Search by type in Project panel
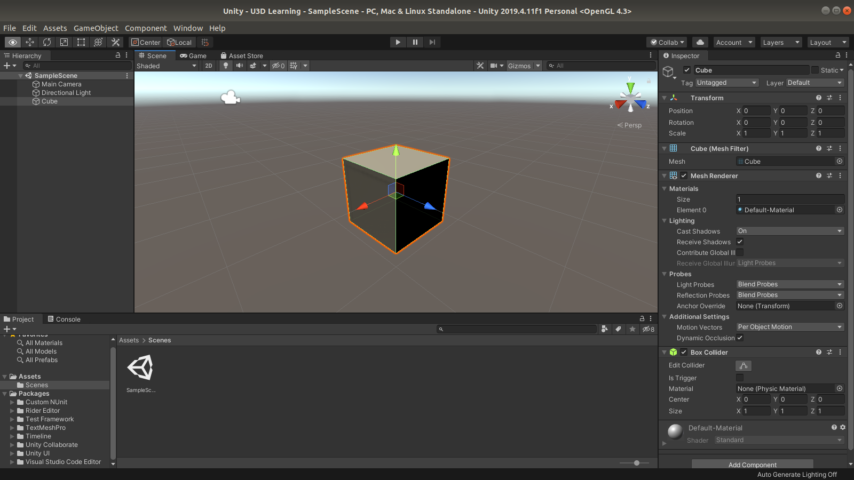The image size is (854, 480). [x=604, y=329]
